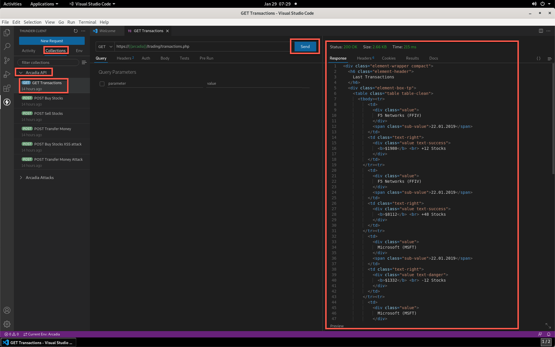This screenshot has width=555, height=347.
Task: Open the Welcome editor tab
Action: tap(107, 31)
